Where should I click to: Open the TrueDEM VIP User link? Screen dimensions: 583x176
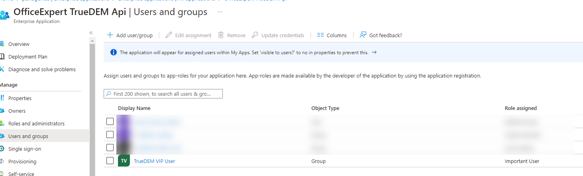pyautogui.click(x=154, y=161)
